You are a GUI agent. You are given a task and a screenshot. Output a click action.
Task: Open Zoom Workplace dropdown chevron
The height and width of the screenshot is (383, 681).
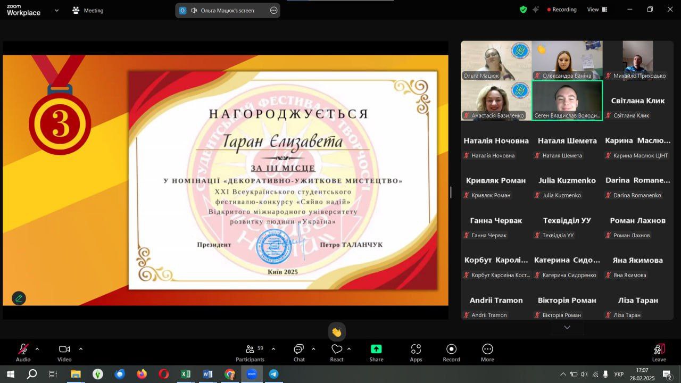pos(57,10)
